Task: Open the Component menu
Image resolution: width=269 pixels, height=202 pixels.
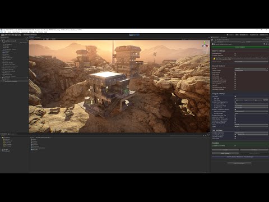Action: click(x=25, y=32)
